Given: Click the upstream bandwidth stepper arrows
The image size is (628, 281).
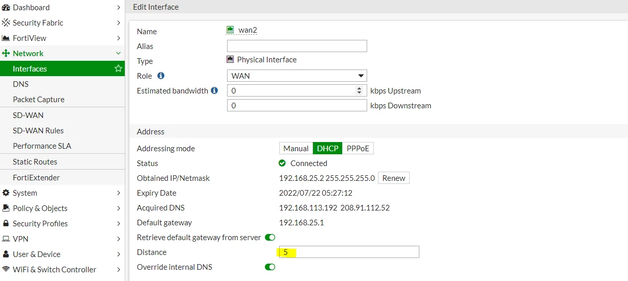Looking at the screenshot, I should pos(359,90).
